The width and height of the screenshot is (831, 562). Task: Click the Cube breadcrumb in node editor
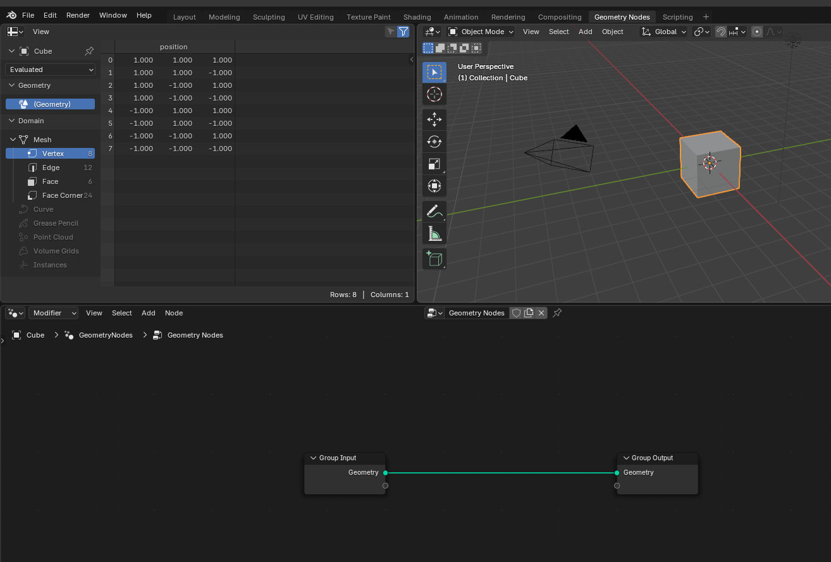(35, 335)
